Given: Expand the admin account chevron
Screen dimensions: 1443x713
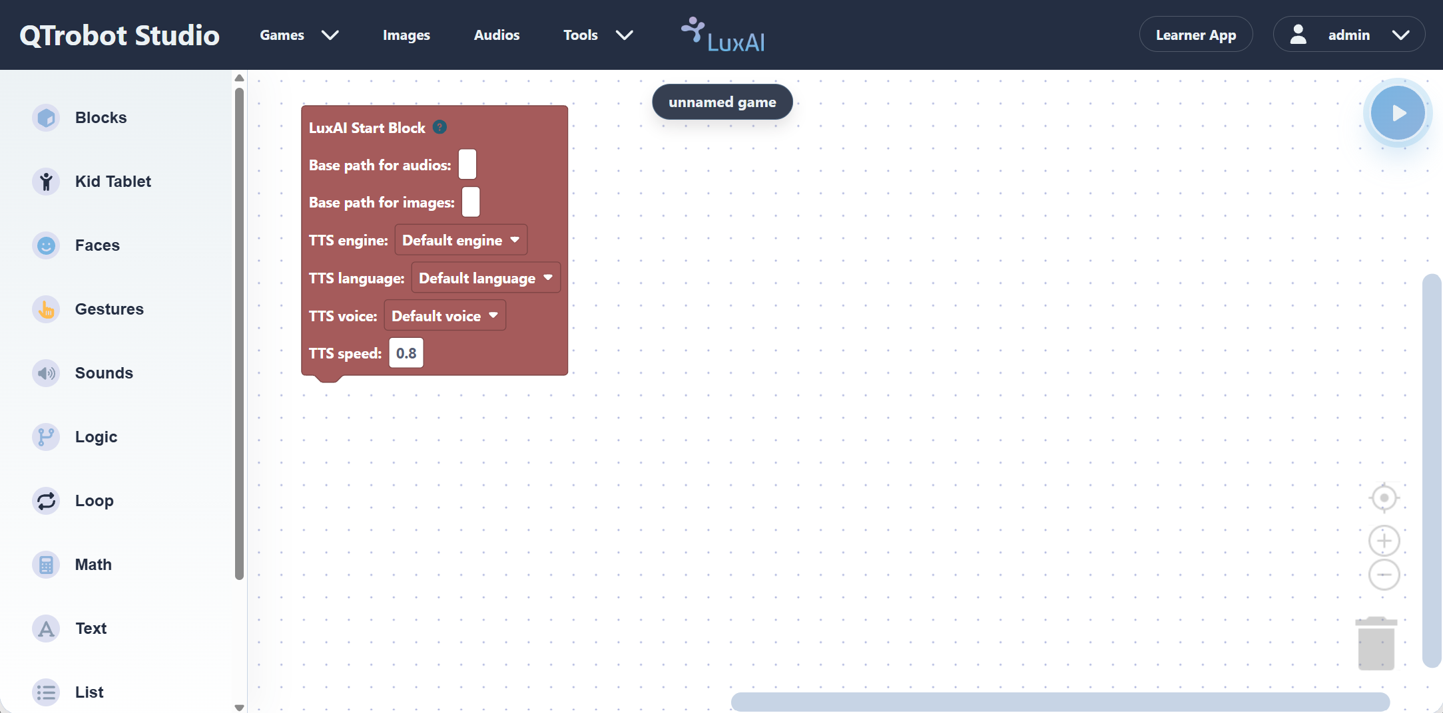Looking at the screenshot, I should (1401, 35).
